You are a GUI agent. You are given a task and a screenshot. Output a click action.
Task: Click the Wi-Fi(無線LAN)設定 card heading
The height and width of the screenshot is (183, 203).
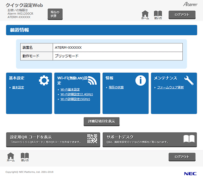(x=72, y=80)
